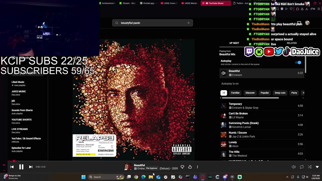
Task: Open the Windows Start menu
Action: (x=84, y=177)
